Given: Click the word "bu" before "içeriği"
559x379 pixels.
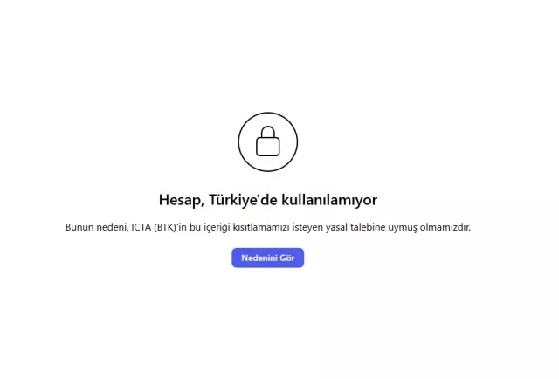Looking at the screenshot, I should coord(195,227).
